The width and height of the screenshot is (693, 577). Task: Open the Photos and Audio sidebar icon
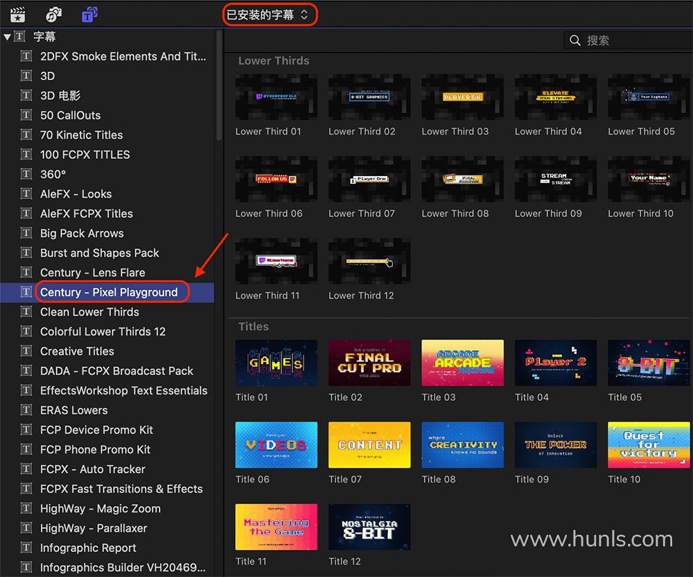[x=53, y=14]
